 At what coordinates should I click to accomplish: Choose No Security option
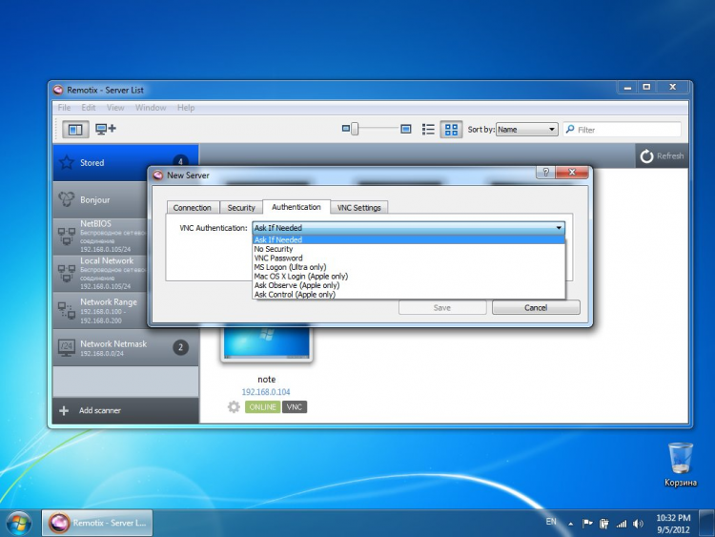(x=409, y=249)
